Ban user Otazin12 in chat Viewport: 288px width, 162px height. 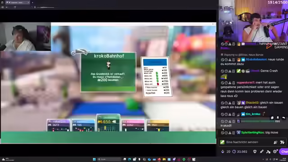222,103
